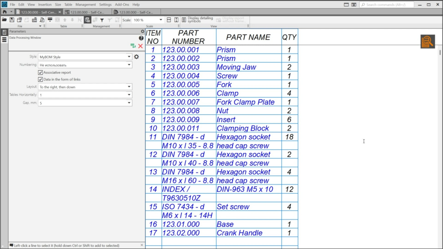Click the red X to cancel data processing
443x249 pixels.
pos(140,46)
